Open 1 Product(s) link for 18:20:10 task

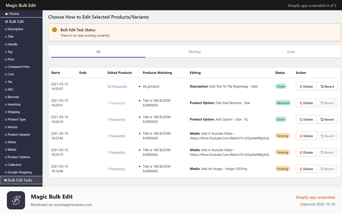pyautogui.click(x=116, y=153)
